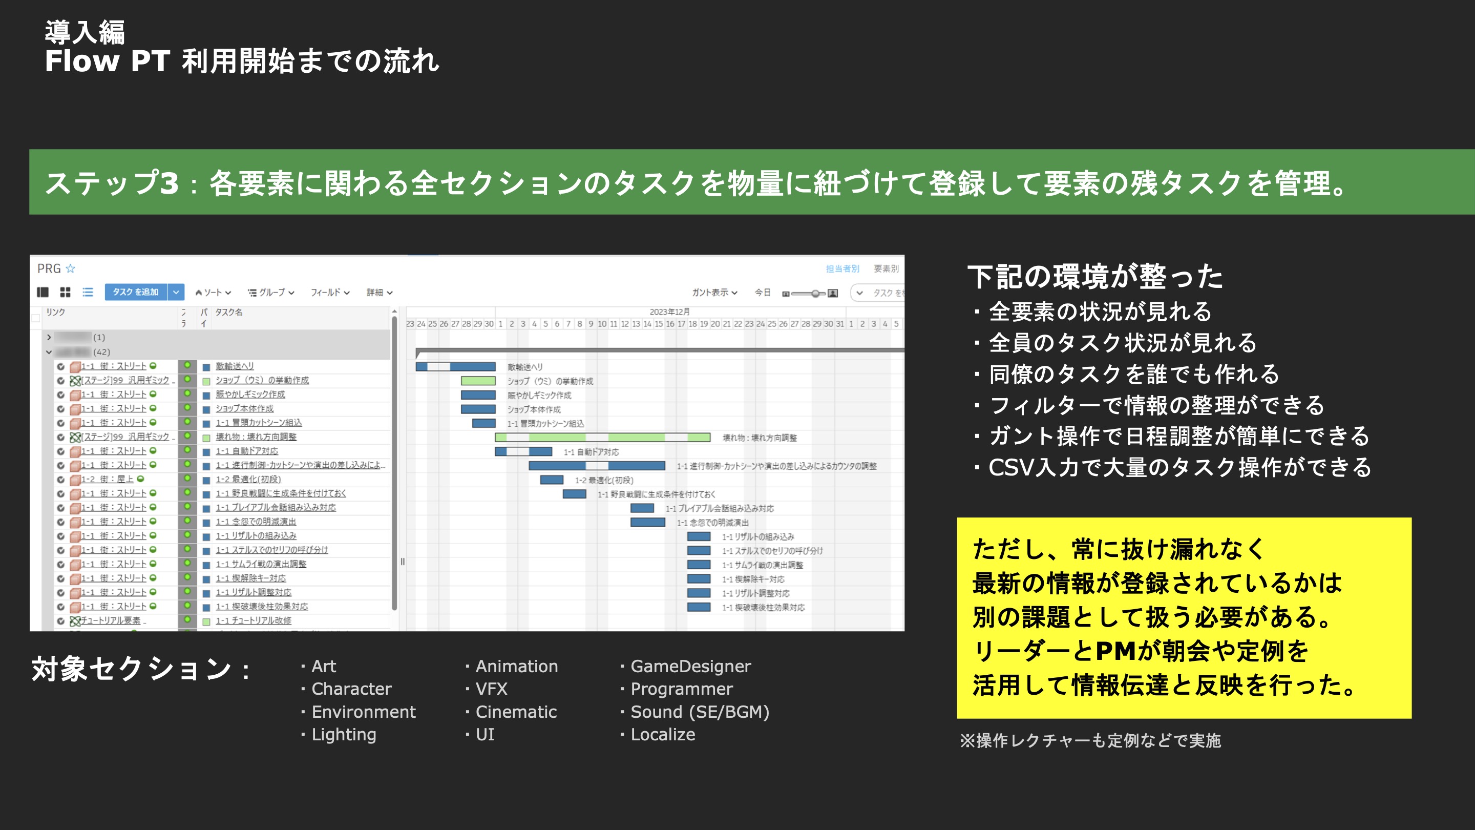Click the green 壊れ物：壊れ方向調整 Gantt bar
This screenshot has height=830, width=1475.
602,438
